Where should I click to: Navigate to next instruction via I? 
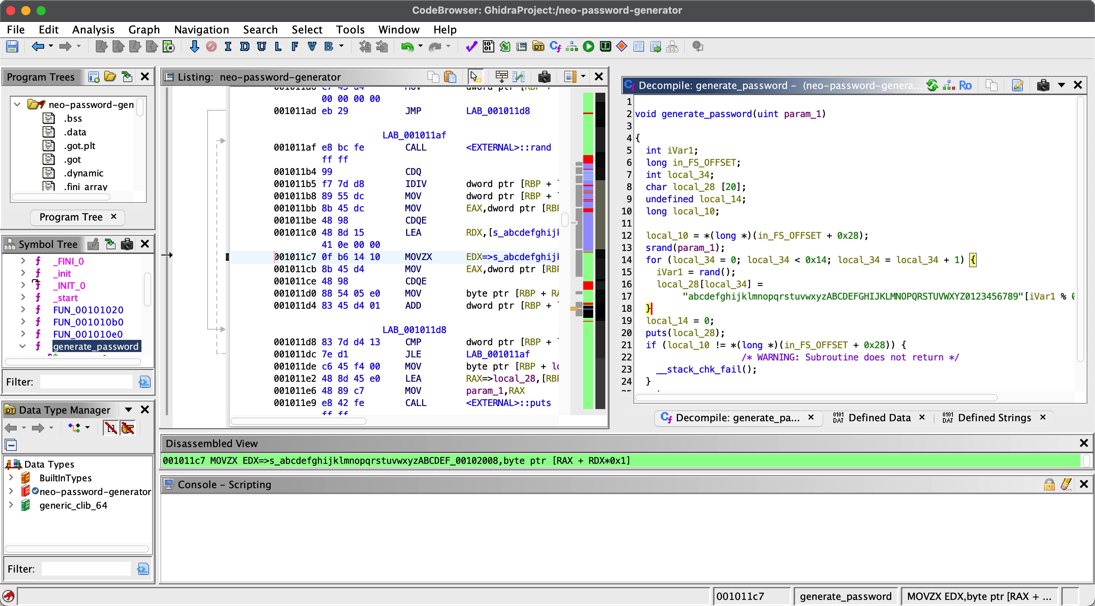(228, 46)
